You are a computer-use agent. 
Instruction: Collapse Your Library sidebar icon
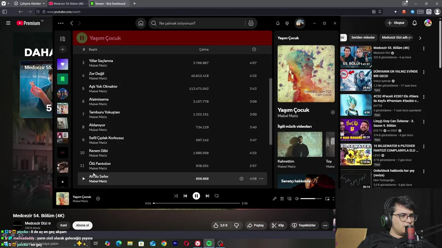tap(63, 39)
